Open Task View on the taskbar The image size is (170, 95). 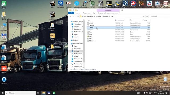click(x=38, y=93)
